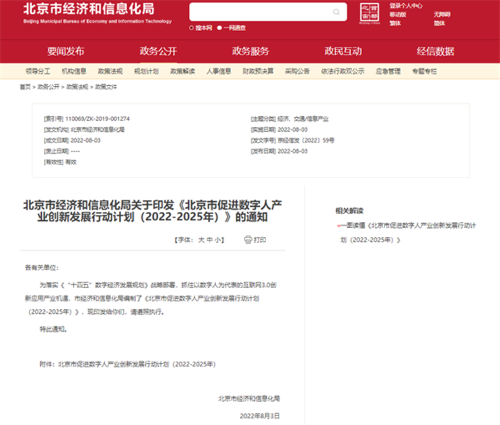Go to 采购公告 submenu item
The height and width of the screenshot is (425, 500).
[x=297, y=71]
